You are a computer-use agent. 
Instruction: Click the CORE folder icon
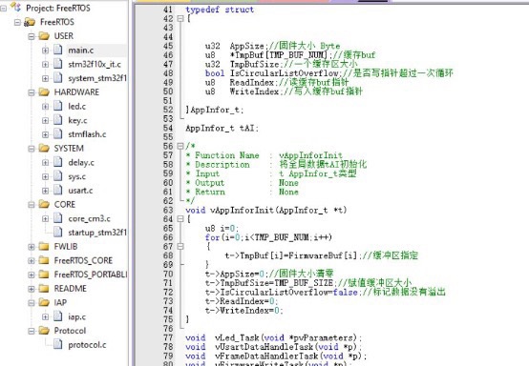pos(44,204)
